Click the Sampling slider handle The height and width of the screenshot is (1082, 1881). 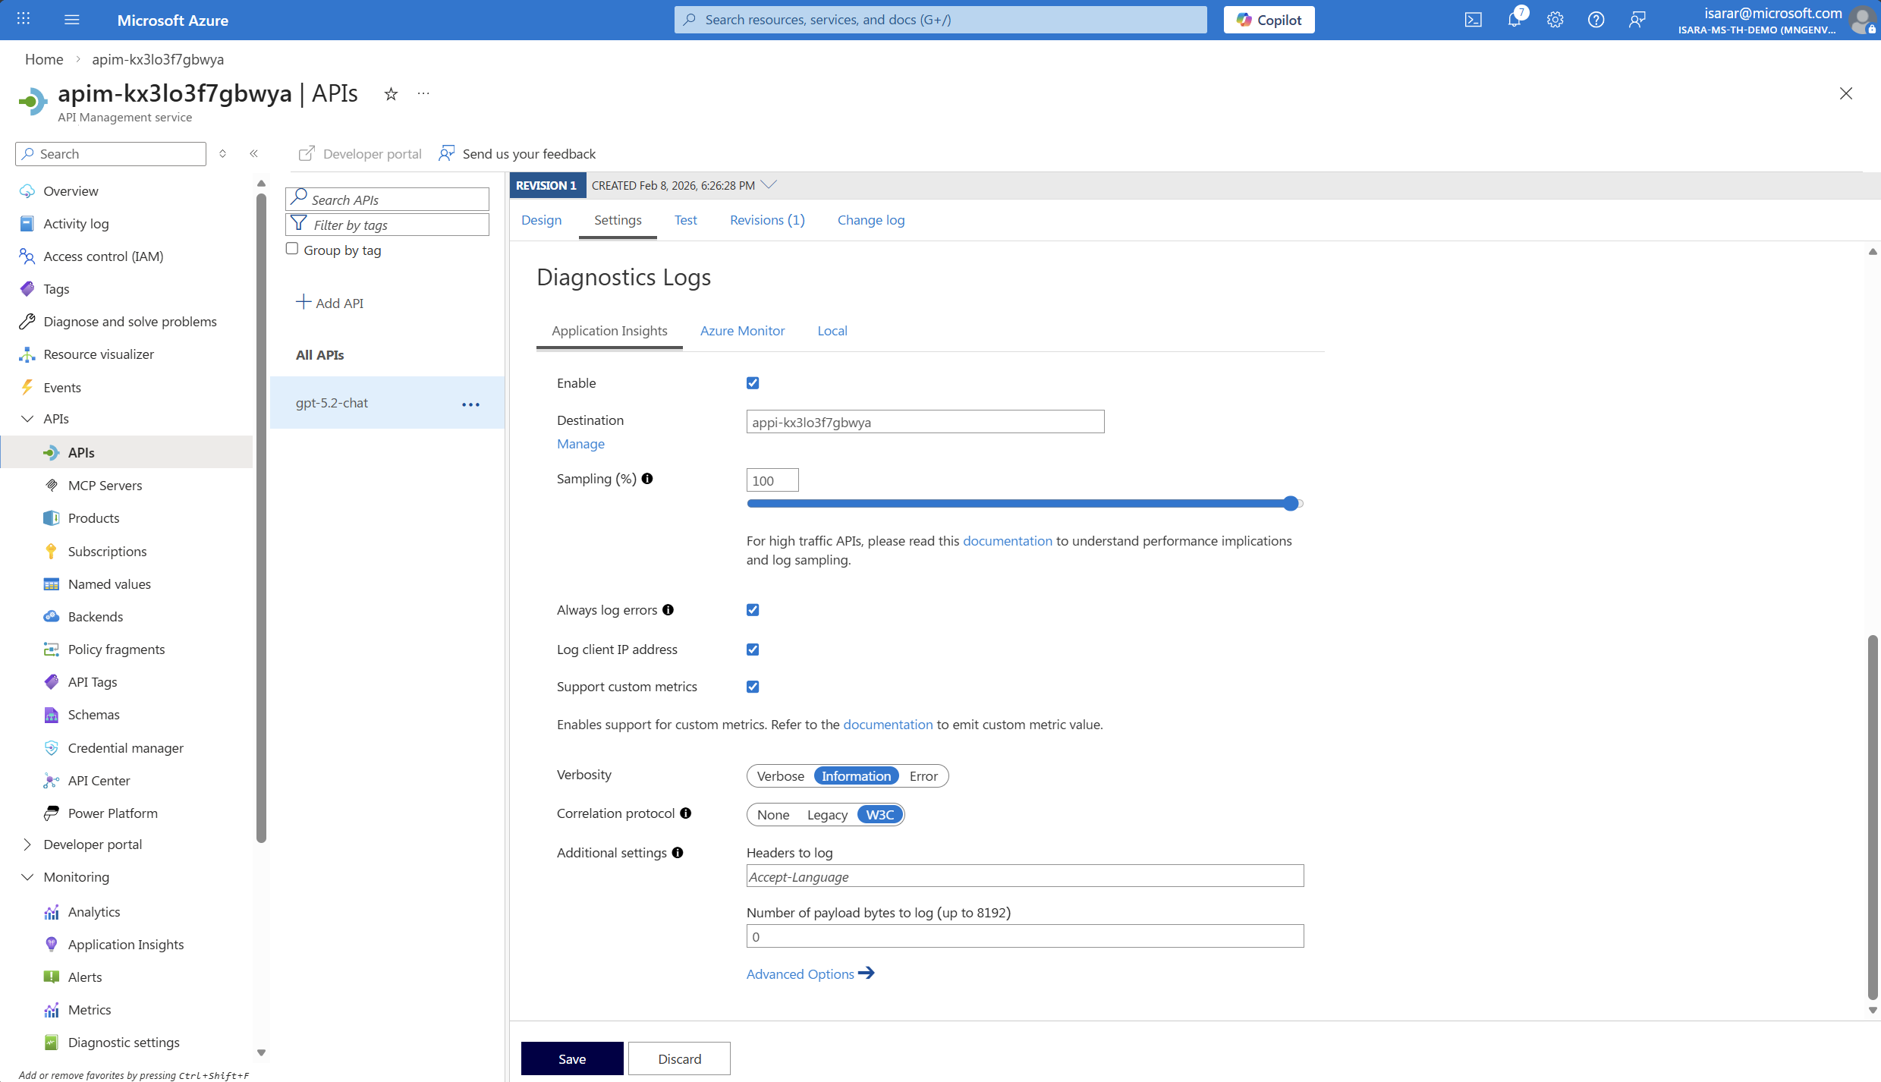[x=1291, y=504]
